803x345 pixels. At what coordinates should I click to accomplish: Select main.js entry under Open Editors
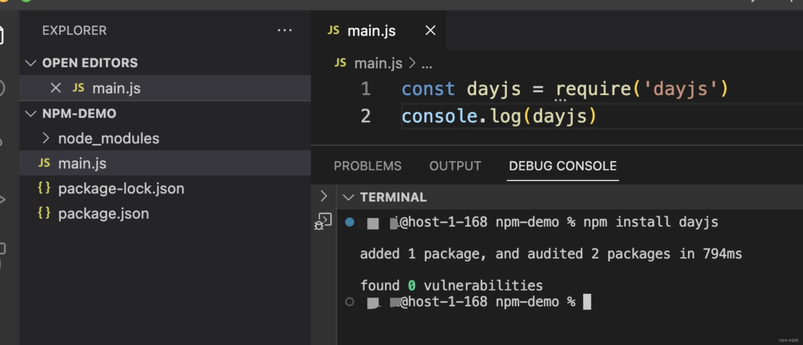pos(165,88)
